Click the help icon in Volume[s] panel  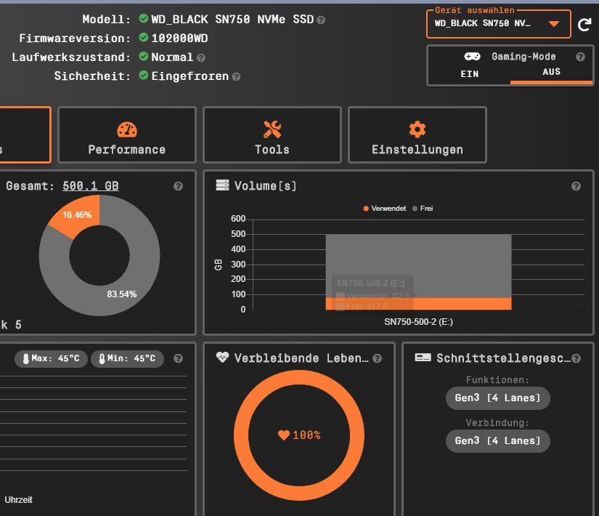pos(576,186)
